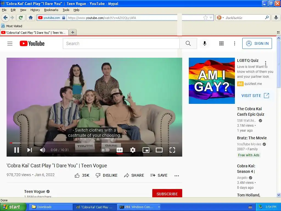This screenshot has width=281, height=211.
Task: Open the View menu
Action: coord(23,10)
